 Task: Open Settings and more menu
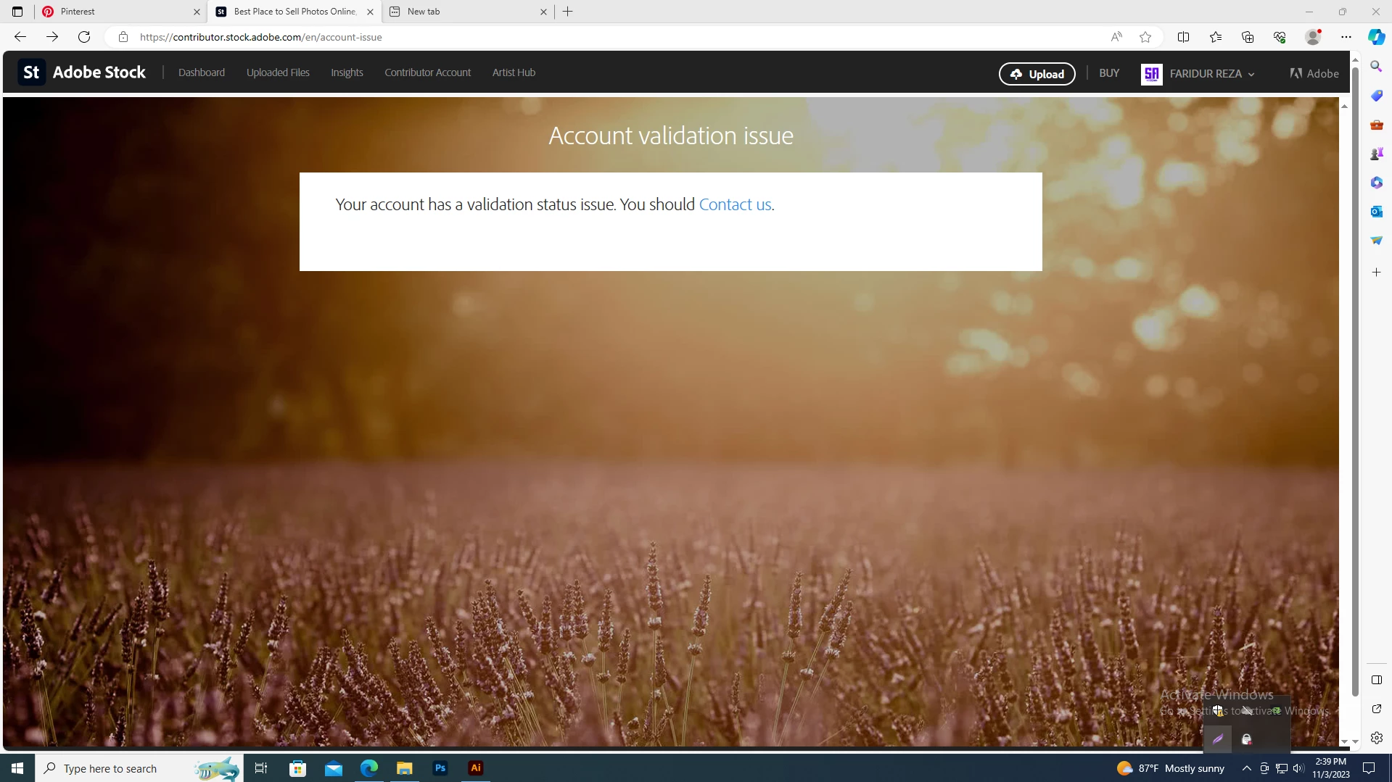[x=1346, y=37]
